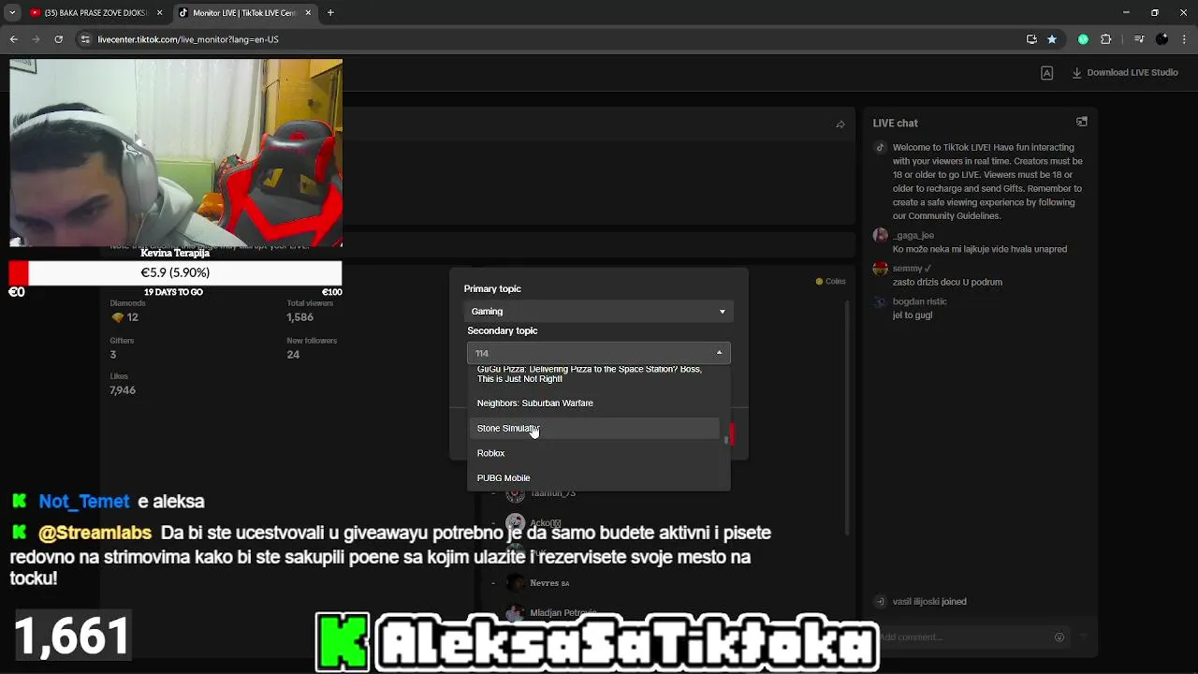The width and height of the screenshot is (1198, 674).
Task: Switch to the Monitor LIVE TikTok tab
Action: pyautogui.click(x=245, y=13)
